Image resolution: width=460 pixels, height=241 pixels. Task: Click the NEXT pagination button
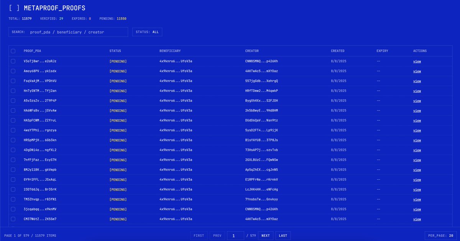tap(266, 235)
